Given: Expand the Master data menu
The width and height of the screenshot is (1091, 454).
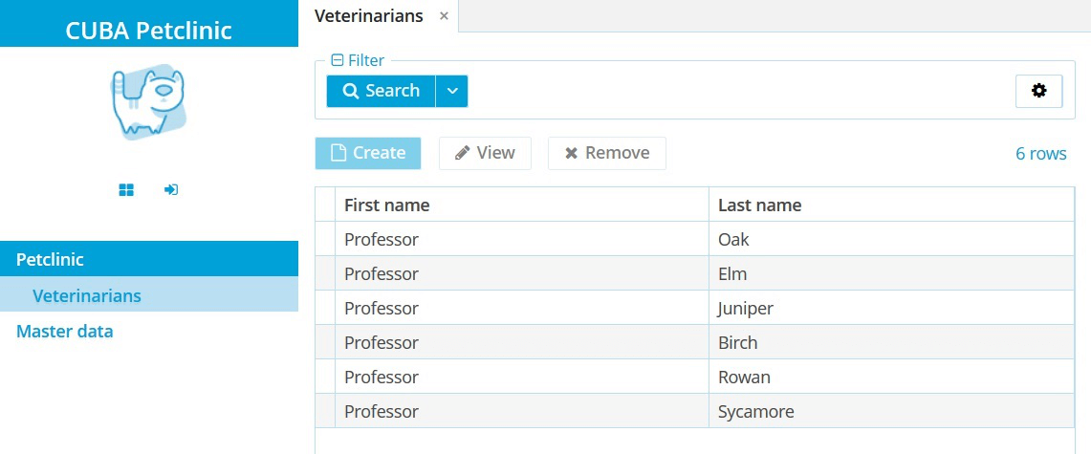Looking at the screenshot, I should click(65, 332).
